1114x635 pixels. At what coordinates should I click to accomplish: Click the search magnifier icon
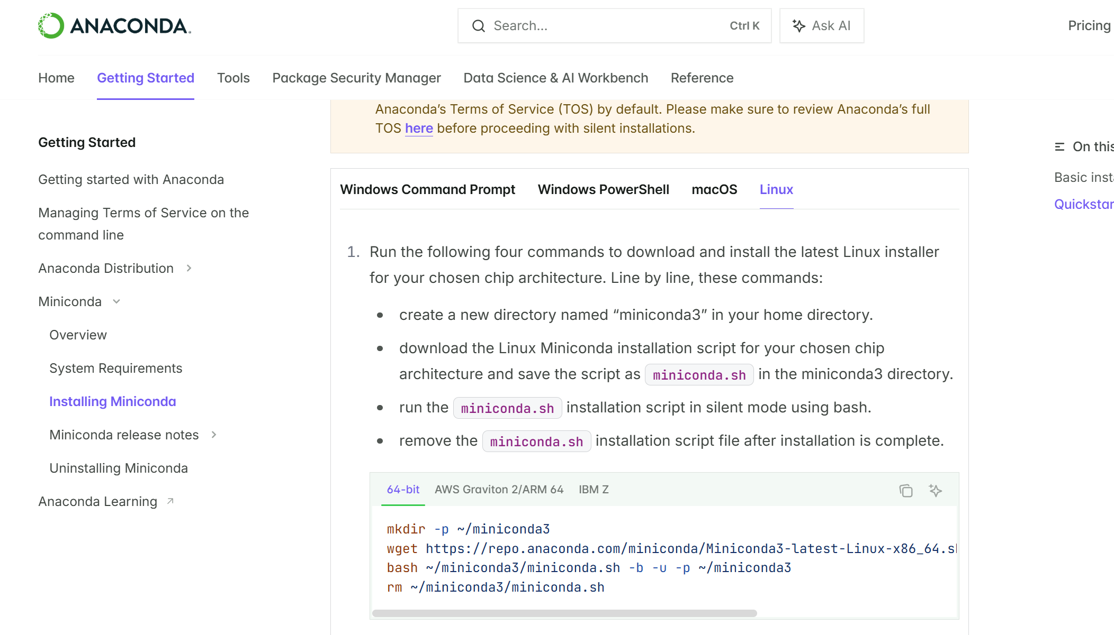tap(478, 26)
